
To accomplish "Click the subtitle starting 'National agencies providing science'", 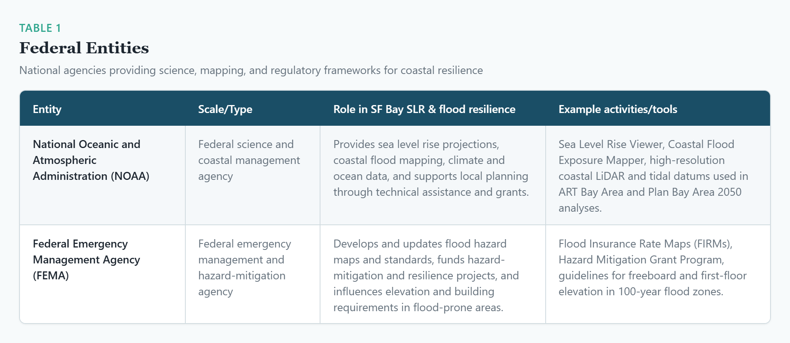I will pos(251,70).
